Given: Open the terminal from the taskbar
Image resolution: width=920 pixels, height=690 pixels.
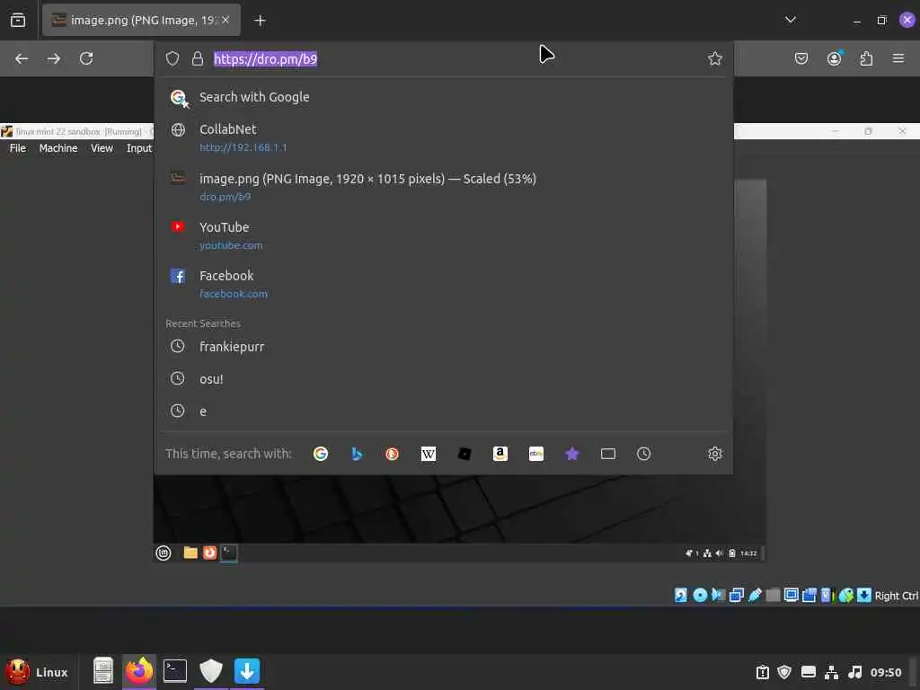Looking at the screenshot, I should click(175, 671).
